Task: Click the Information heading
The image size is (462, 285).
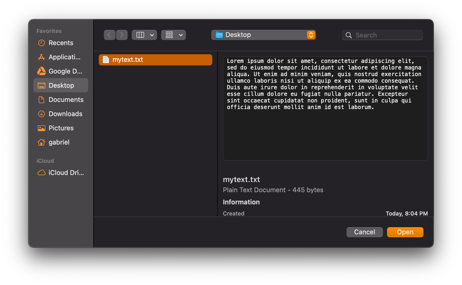Action: tap(241, 202)
